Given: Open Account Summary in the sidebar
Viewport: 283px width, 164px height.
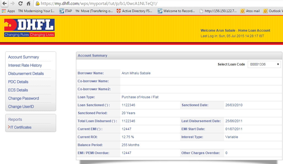Looking at the screenshot, I should click(x=23, y=57).
